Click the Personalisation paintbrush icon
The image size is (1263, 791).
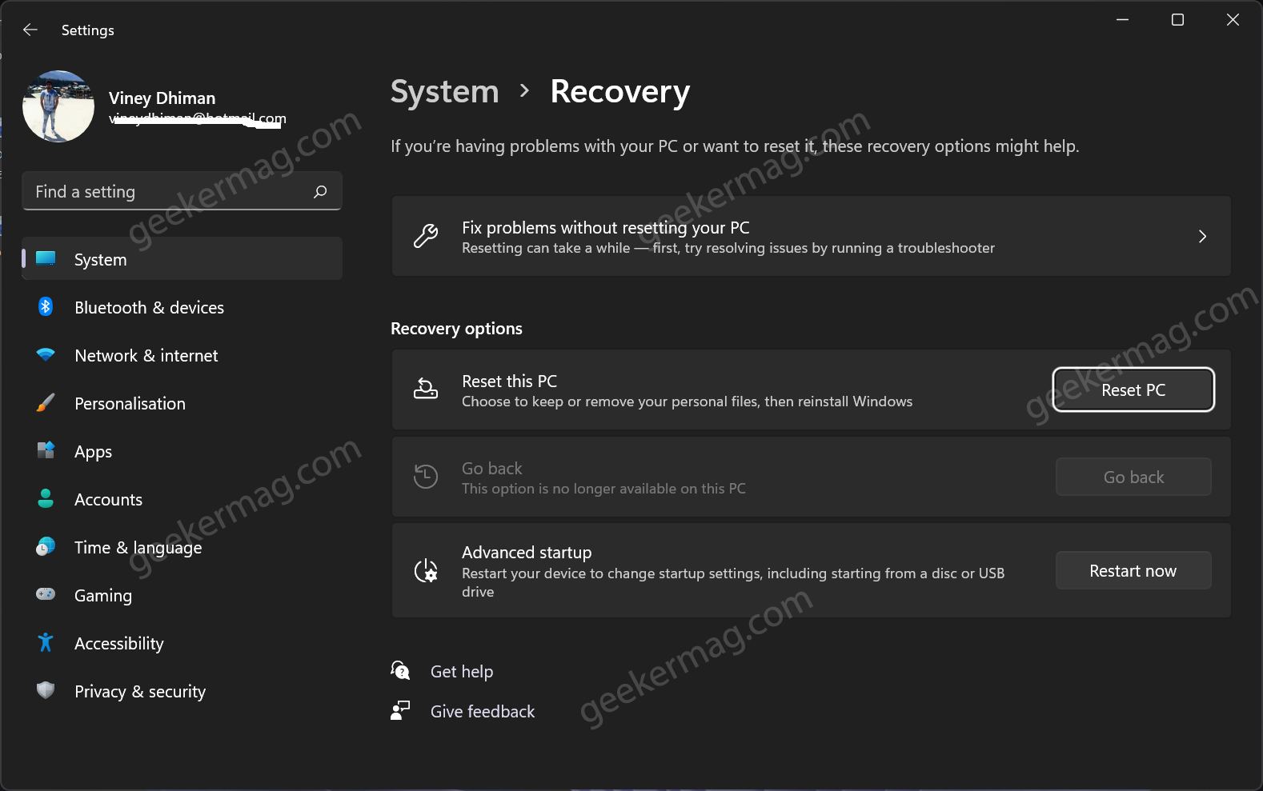46,402
